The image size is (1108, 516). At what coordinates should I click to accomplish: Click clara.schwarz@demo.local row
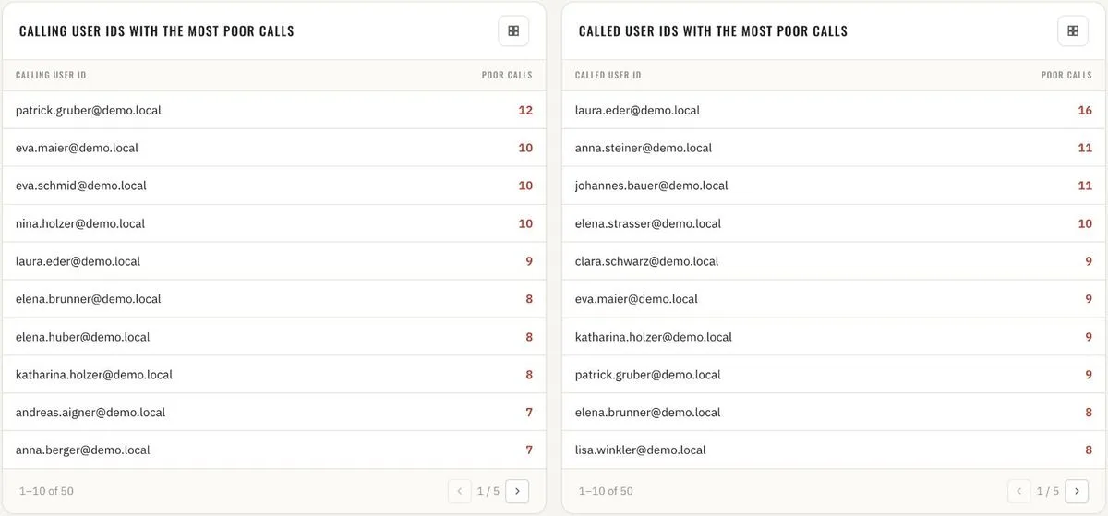(834, 261)
